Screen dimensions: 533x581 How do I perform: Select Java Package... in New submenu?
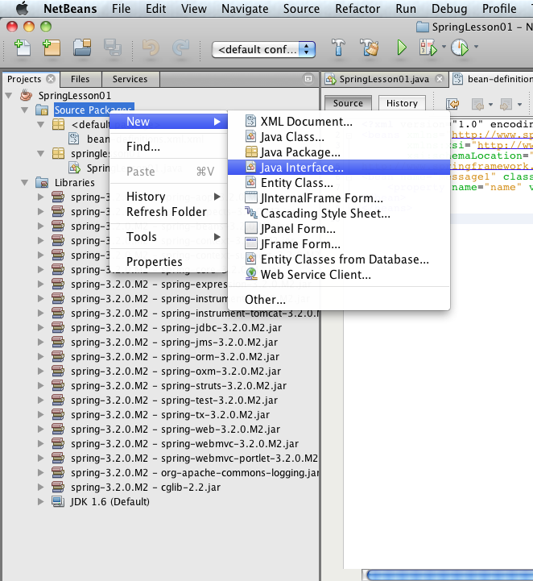[339, 152]
